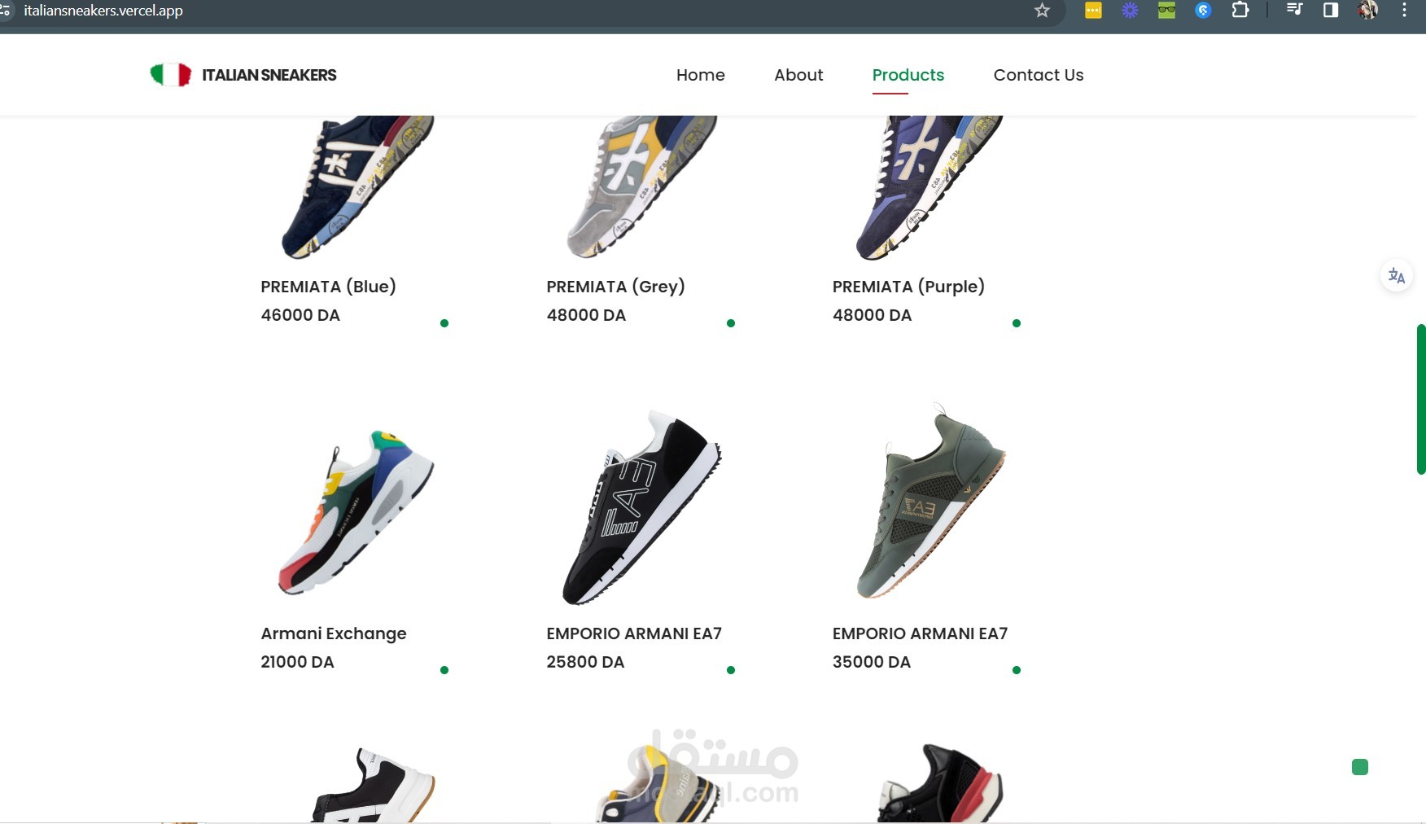Click the blue circular extension icon
The width and height of the screenshot is (1426, 824).
1203,11
